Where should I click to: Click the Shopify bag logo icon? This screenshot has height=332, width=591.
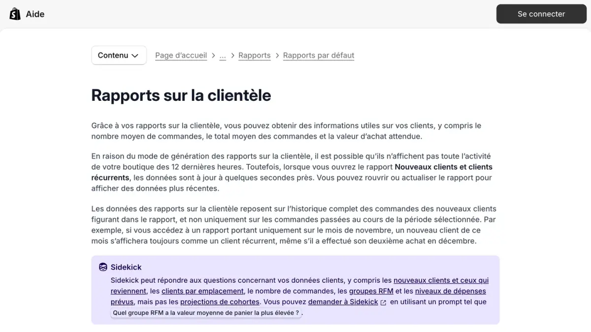tap(15, 14)
